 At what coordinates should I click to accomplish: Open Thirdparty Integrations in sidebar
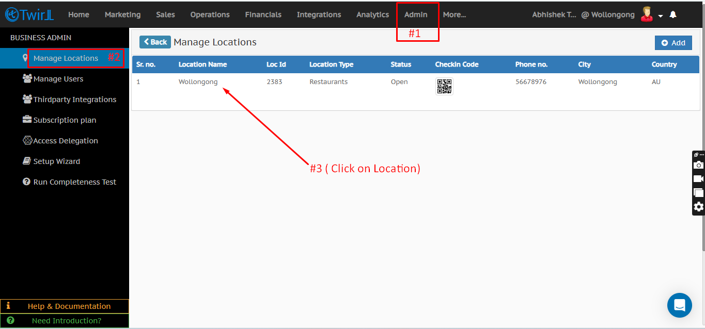coord(74,100)
